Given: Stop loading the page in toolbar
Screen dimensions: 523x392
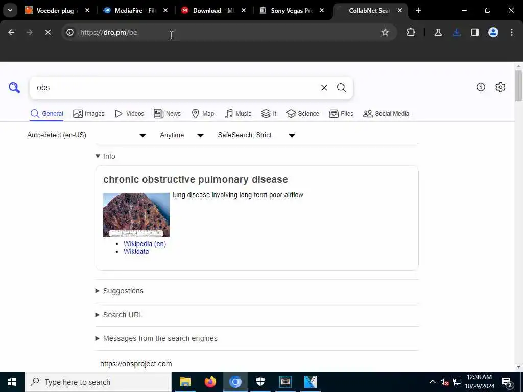Looking at the screenshot, I should [x=47, y=32].
